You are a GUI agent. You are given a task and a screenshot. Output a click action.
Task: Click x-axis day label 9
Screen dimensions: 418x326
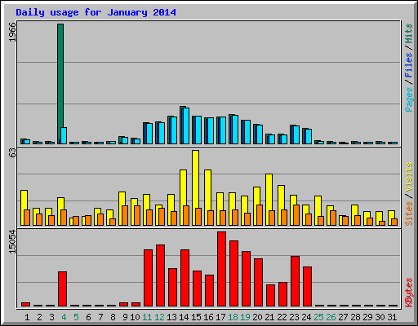125,317
